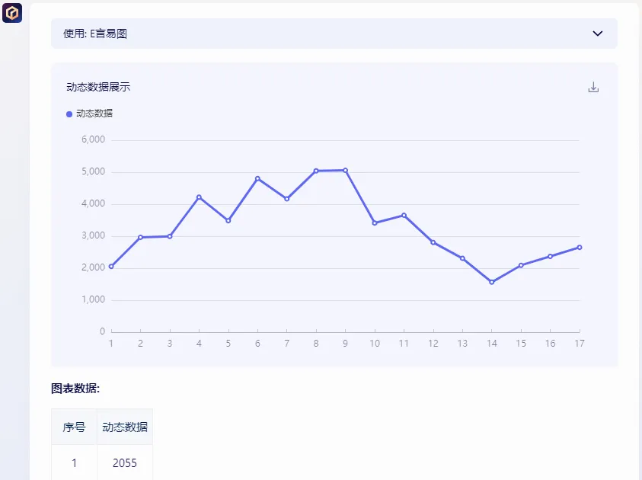Select the 序号 table header

(x=73, y=427)
